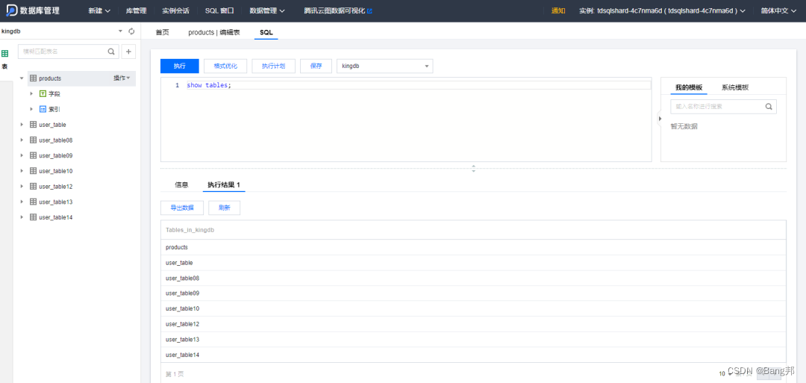Switch to the products | 编辑表 tab
Image resolution: width=806 pixels, height=383 pixels.
coord(214,32)
